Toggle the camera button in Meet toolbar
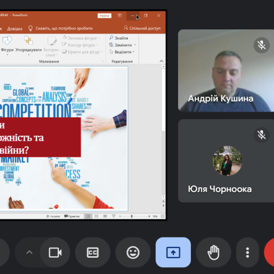274x274 pixels. [x=55, y=252]
